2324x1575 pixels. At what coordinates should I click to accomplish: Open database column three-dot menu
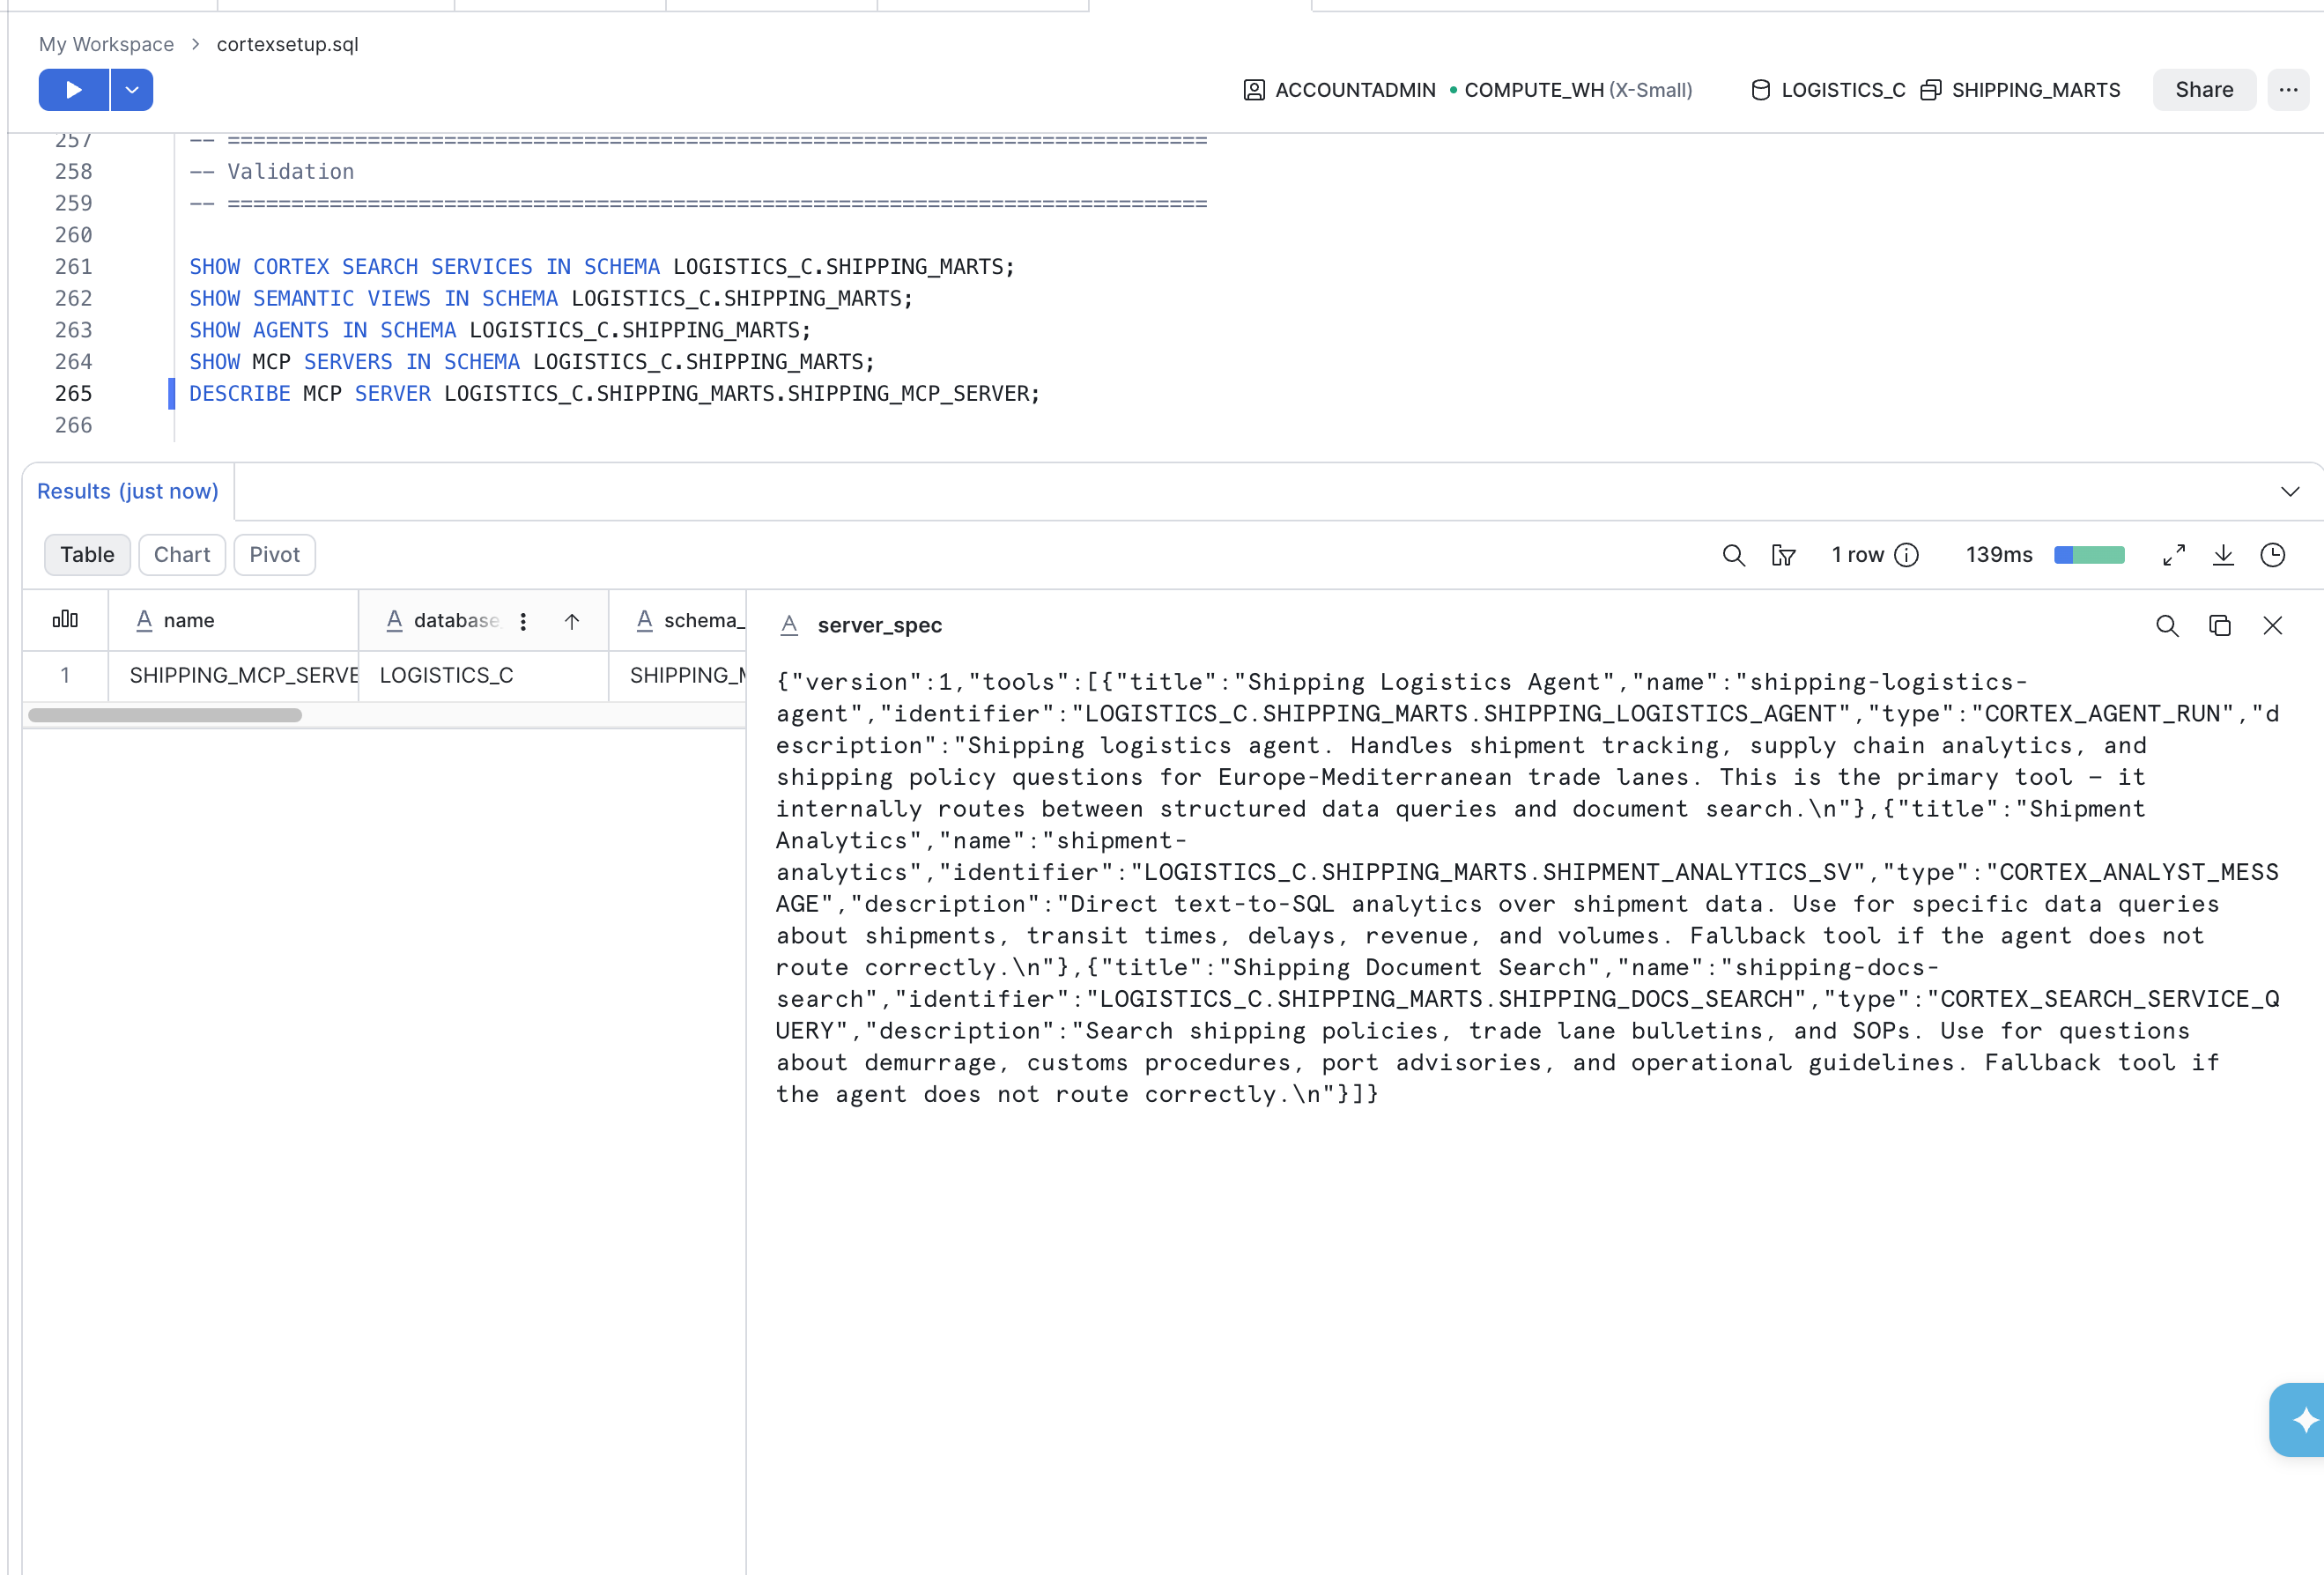pyautogui.click(x=523, y=621)
